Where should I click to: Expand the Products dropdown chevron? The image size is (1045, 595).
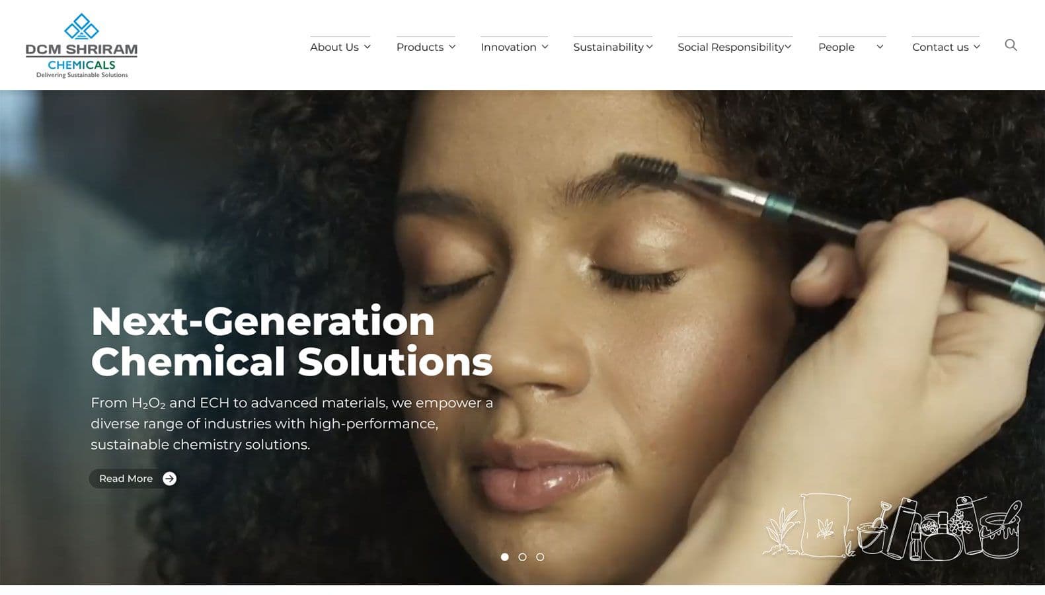[452, 47]
